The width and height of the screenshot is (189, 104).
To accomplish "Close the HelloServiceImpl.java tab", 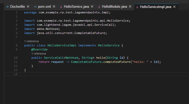I will tap(174, 7).
